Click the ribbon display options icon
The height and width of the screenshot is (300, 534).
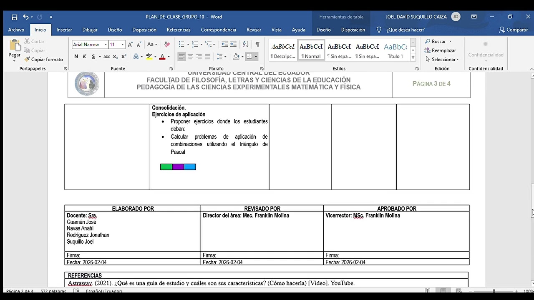pos(474,17)
